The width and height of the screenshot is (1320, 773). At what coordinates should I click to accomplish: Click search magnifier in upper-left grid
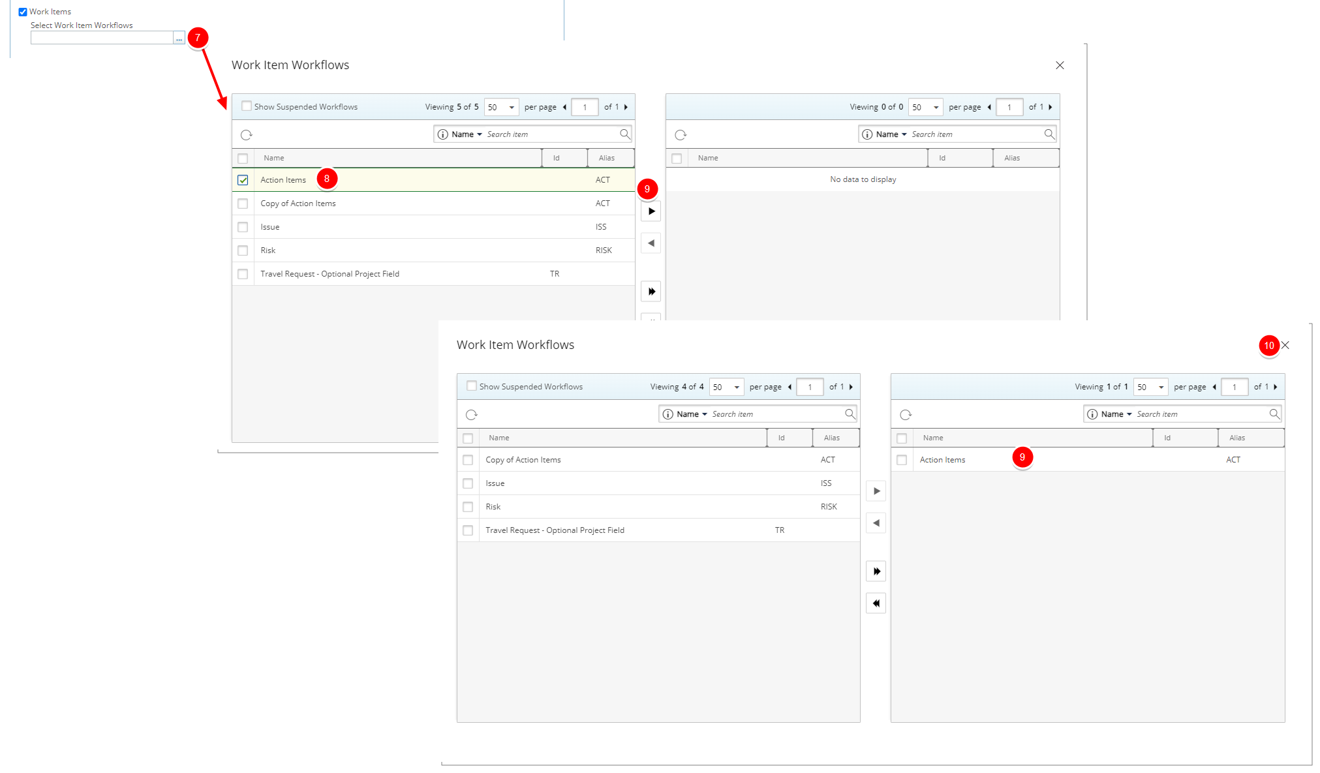coord(624,134)
